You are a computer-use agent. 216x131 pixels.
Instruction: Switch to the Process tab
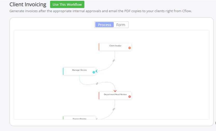[104, 25]
